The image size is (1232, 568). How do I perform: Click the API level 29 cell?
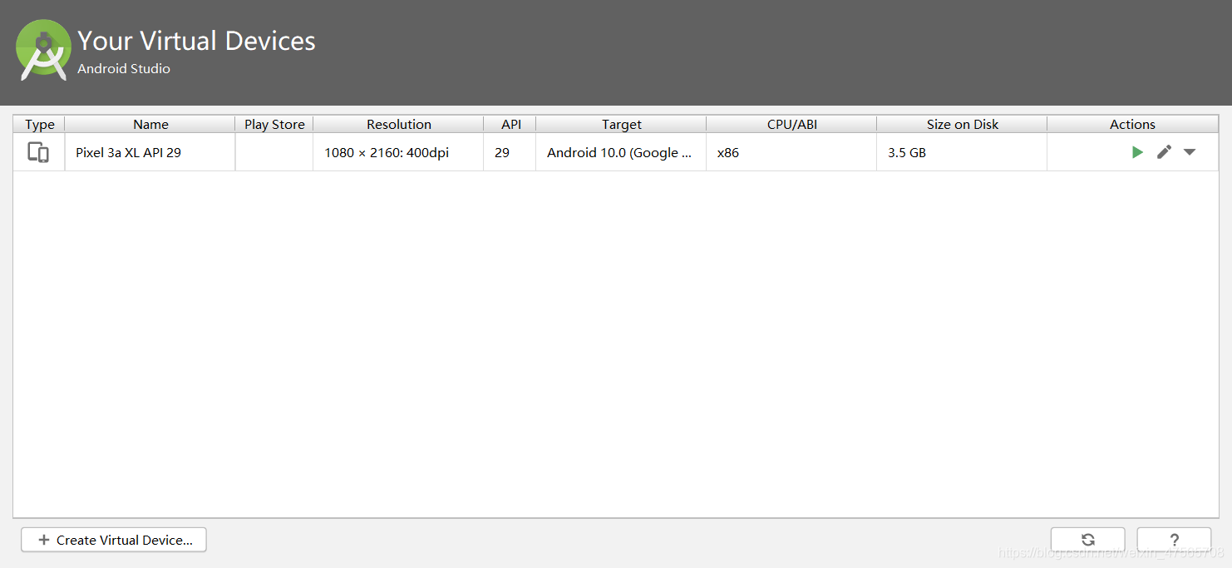tap(510, 152)
